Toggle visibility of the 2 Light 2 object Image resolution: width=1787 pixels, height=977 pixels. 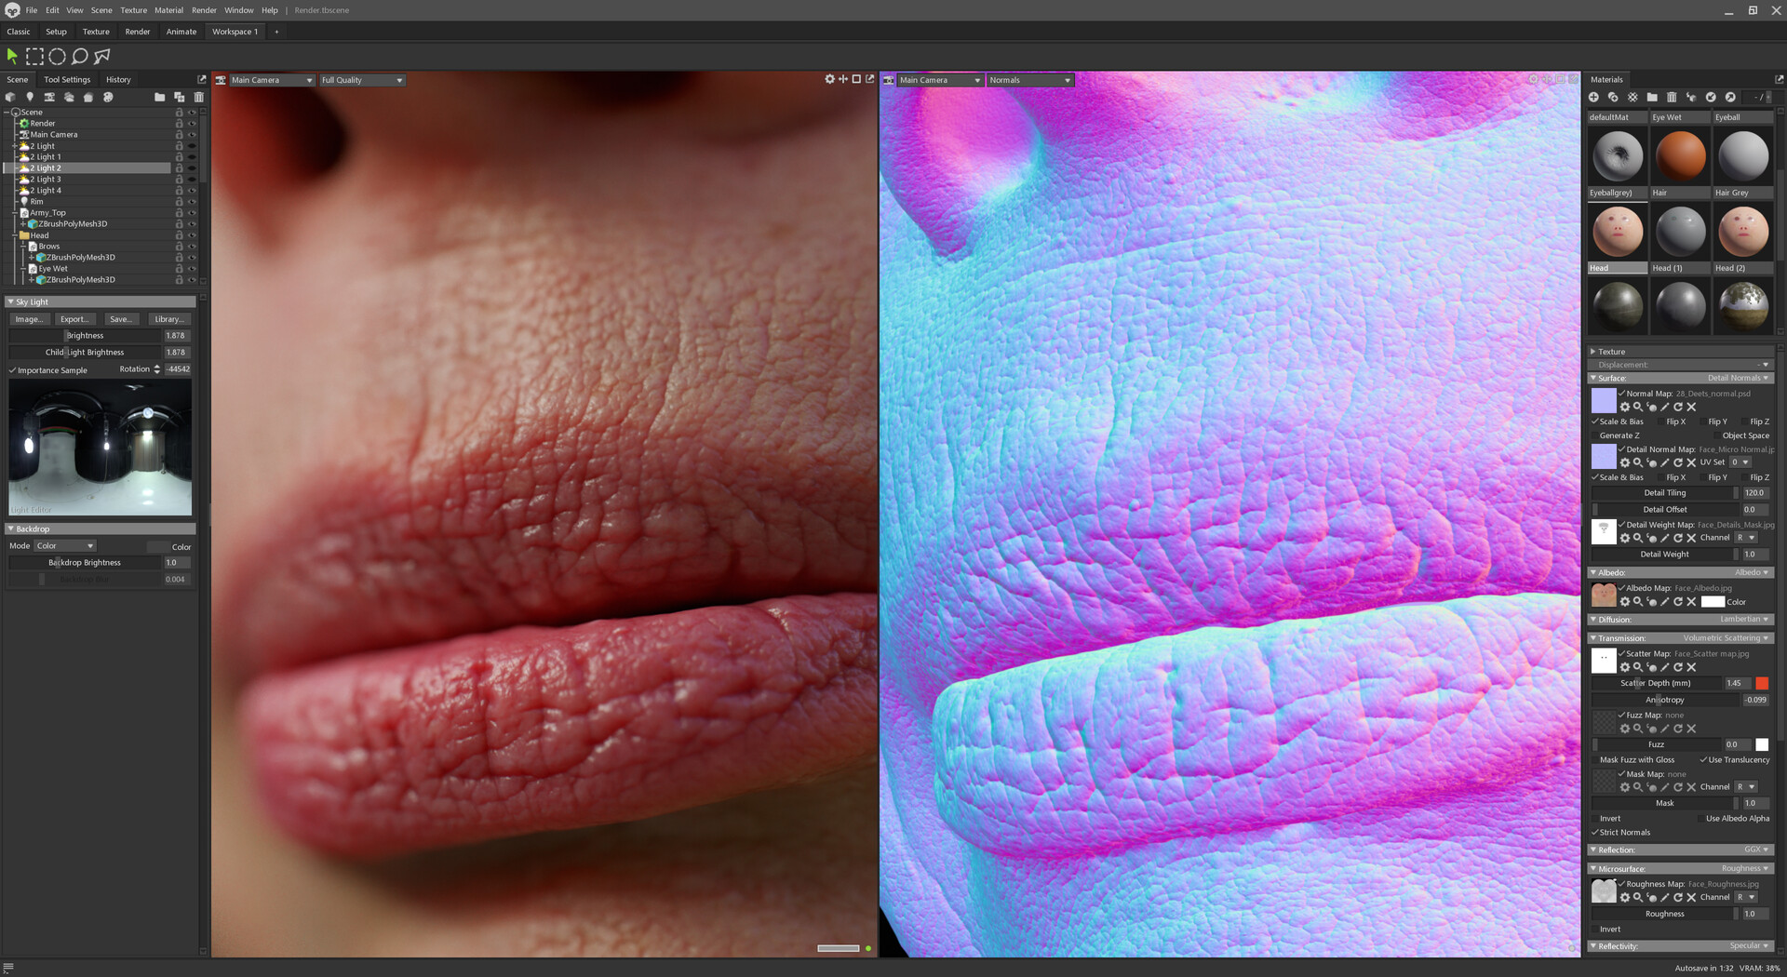point(191,167)
